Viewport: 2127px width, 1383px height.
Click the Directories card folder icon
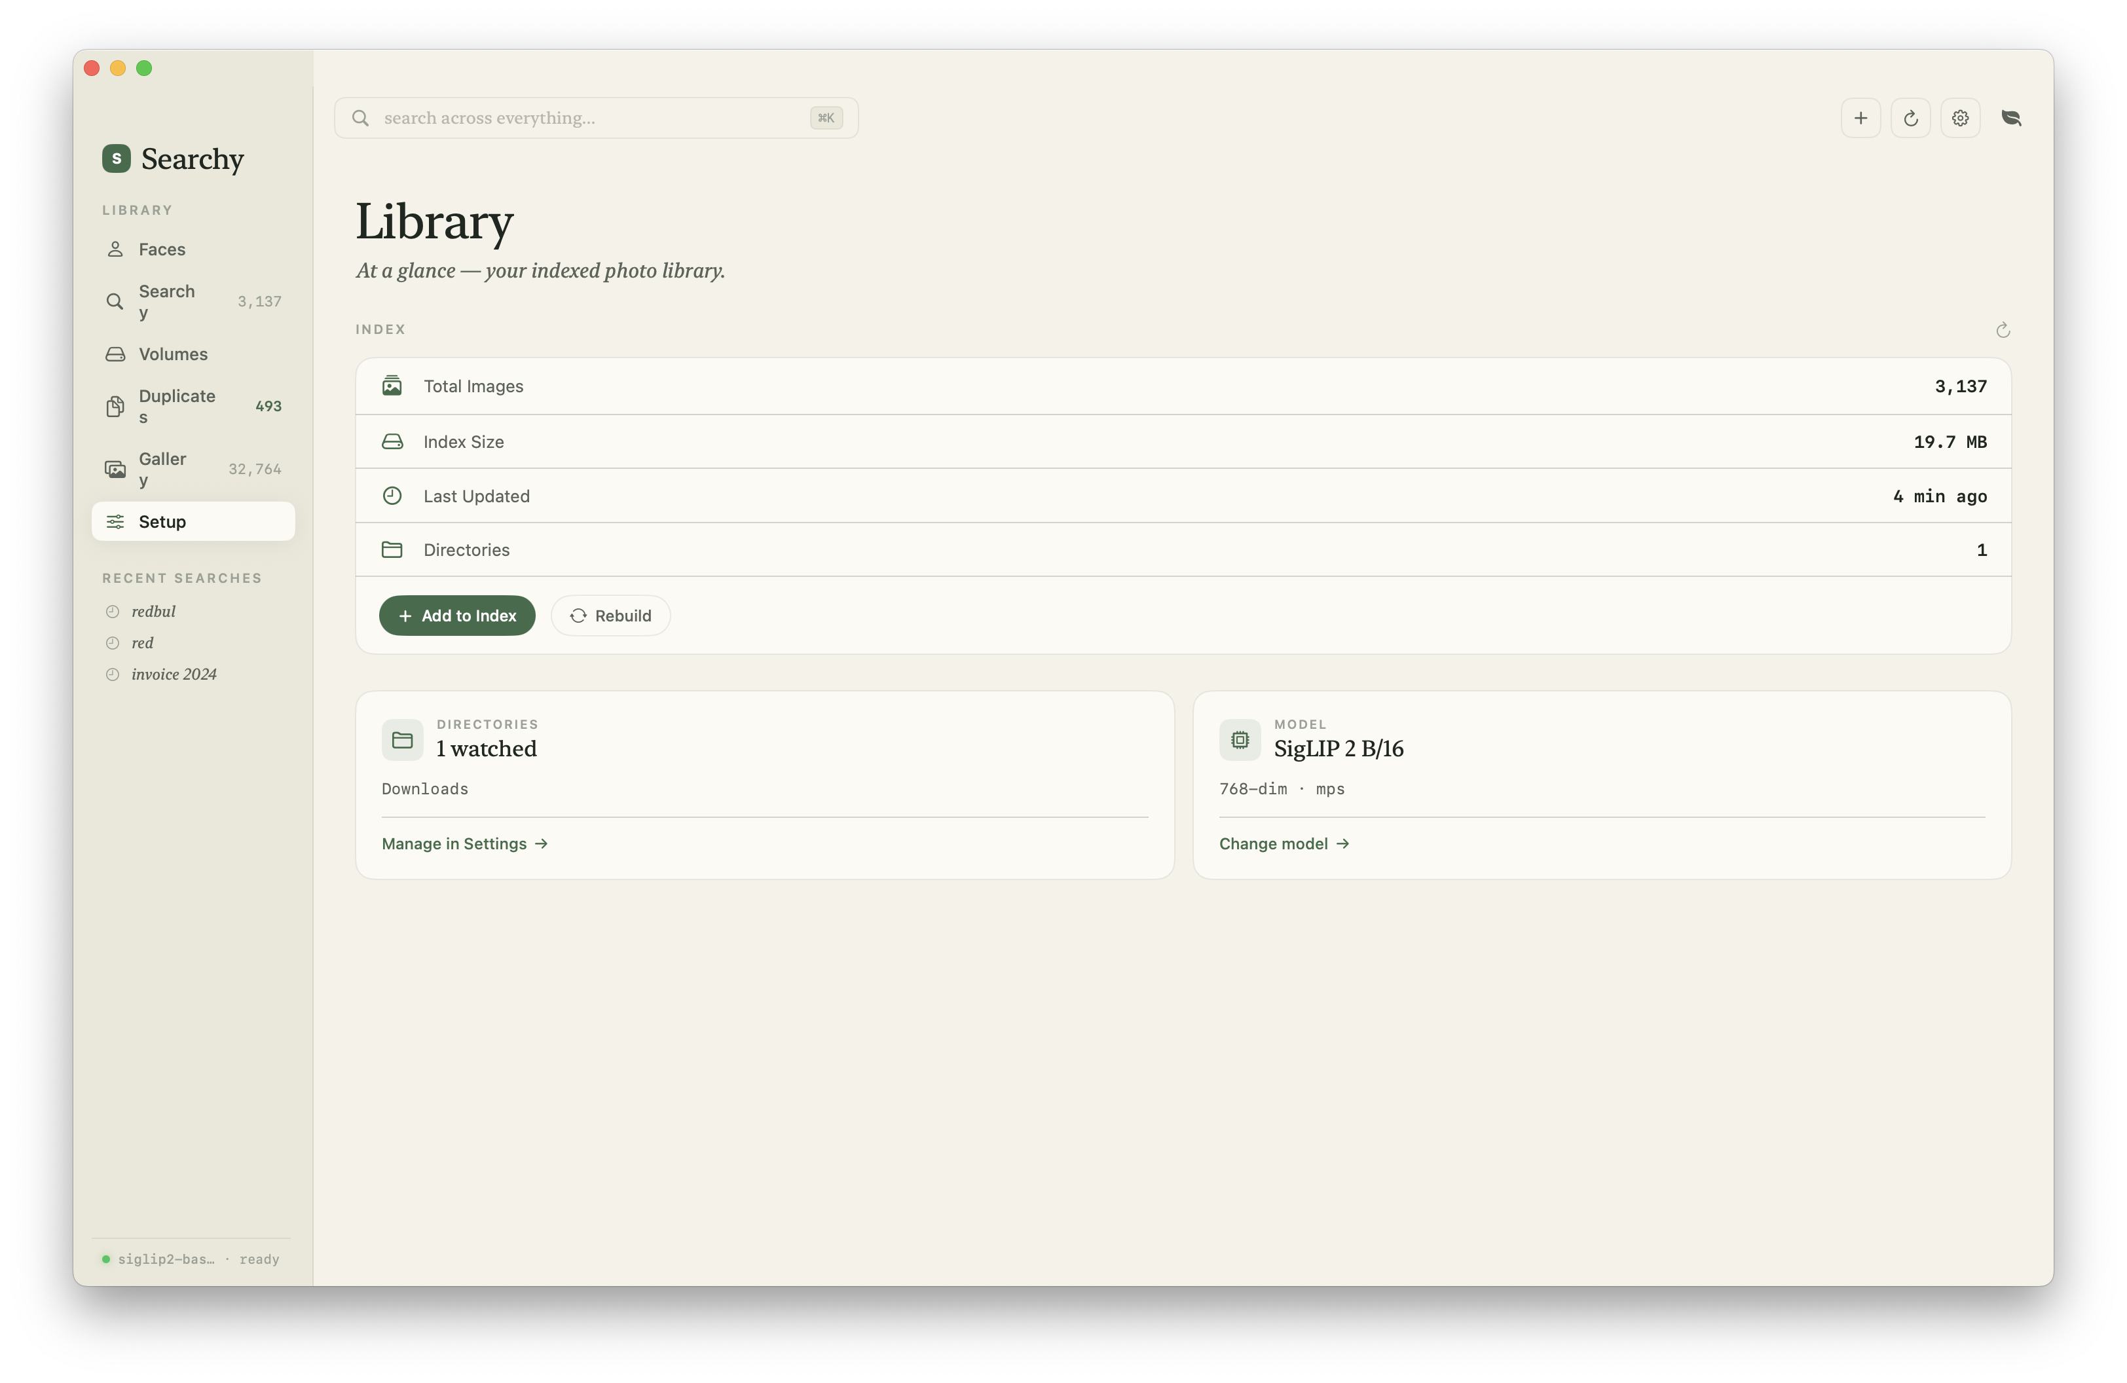402,740
